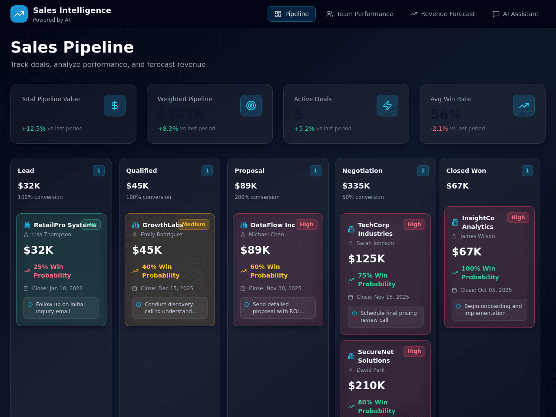The image size is (556, 417).
Task: Open the 'Begin onboarding and implementation' action
Action: coord(490,310)
